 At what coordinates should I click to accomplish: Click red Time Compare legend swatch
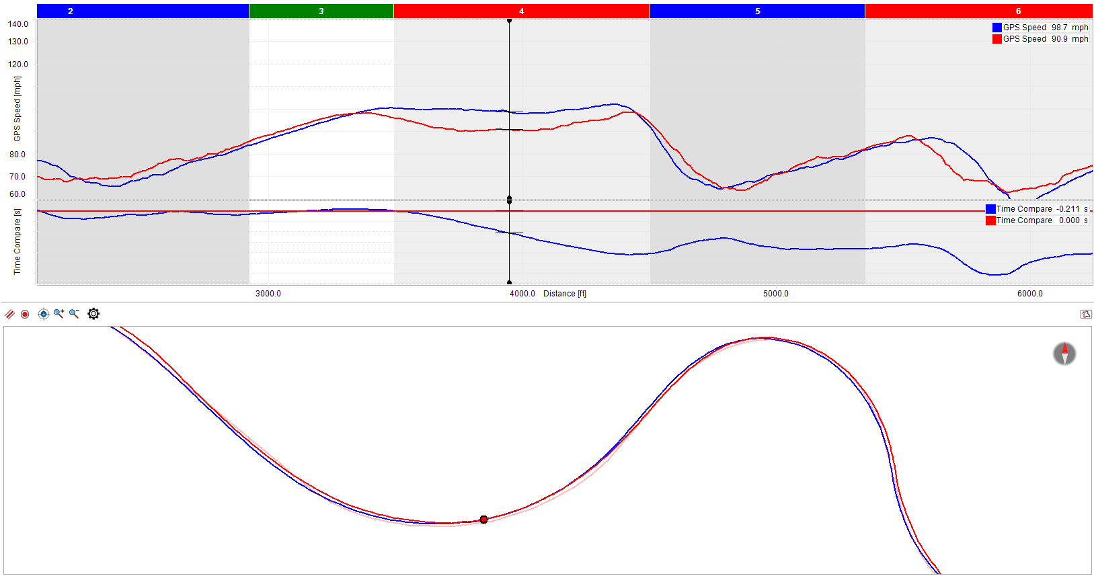(x=990, y=220)
